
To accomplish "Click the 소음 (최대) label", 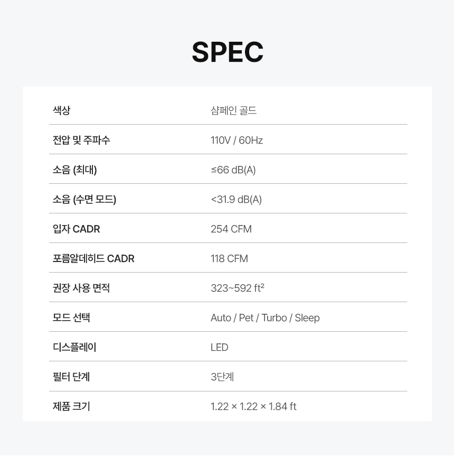I will click(x=74, y=170).
